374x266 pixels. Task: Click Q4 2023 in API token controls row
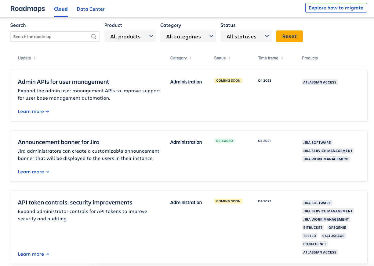tap(265, 201)
